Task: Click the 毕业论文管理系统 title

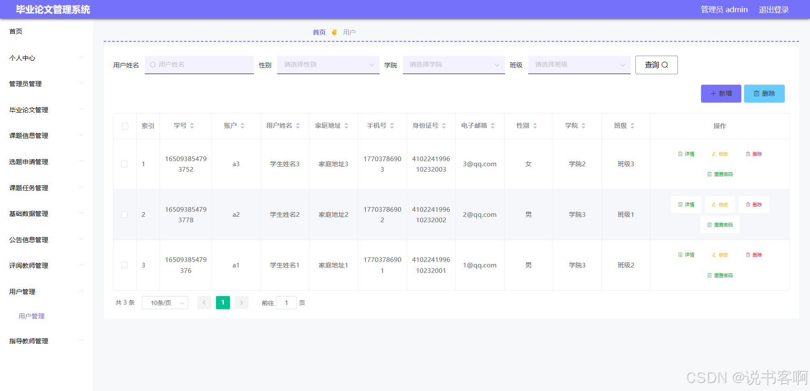Action: tap(53, 9)
